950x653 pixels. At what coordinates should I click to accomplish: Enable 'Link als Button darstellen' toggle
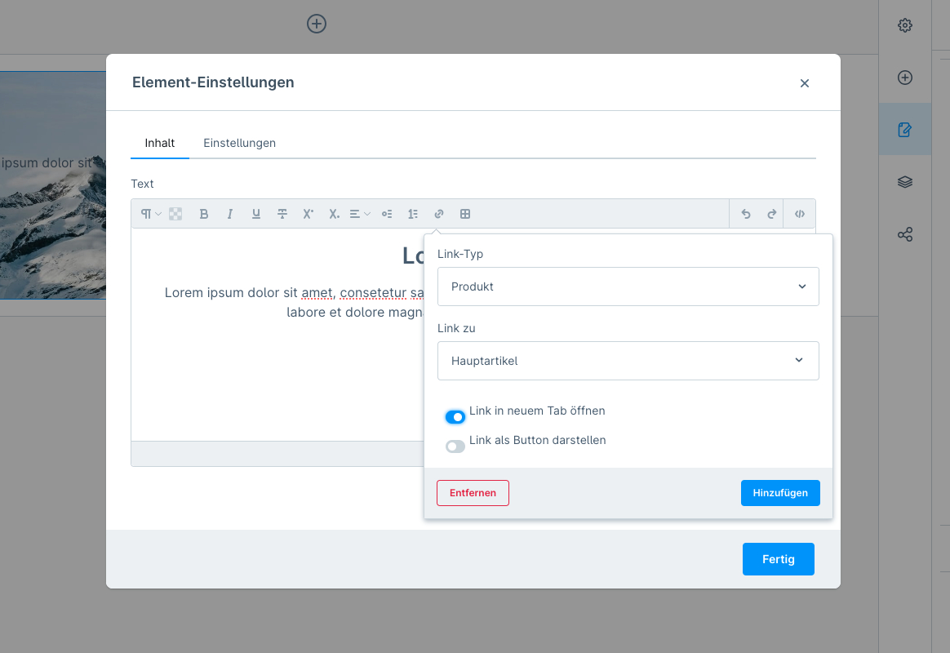pyautogui.click(x=455, y=446)
